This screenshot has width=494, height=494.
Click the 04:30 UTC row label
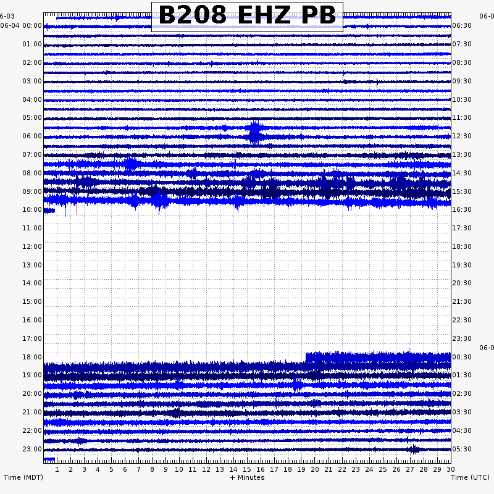point(462,430)
